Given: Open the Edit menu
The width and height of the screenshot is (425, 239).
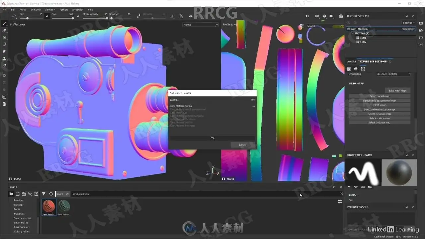Looking at the screenshot, I should click(x=13, y=10).
